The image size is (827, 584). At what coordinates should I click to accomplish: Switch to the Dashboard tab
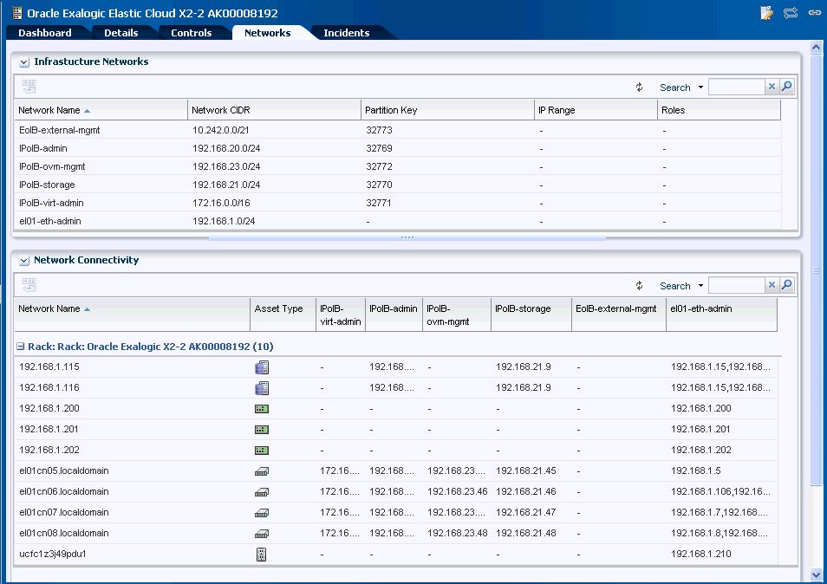45,33
